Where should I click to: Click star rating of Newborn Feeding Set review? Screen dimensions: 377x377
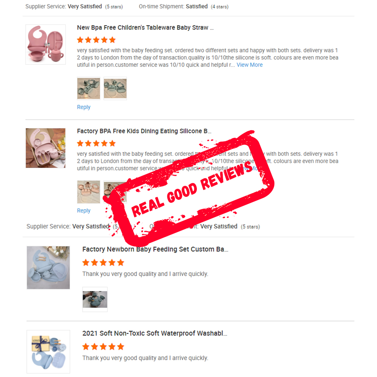103,262
